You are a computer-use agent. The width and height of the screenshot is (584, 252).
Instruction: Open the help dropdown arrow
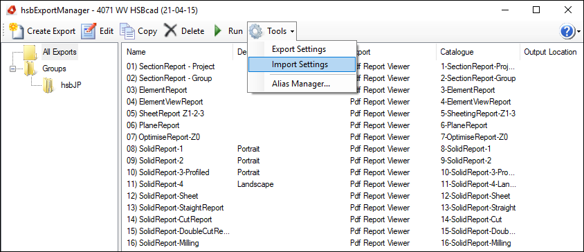coord(578,32)
